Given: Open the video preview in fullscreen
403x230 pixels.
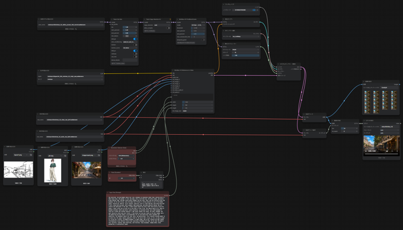Looking at the screenshot, I should pos(392,151).
